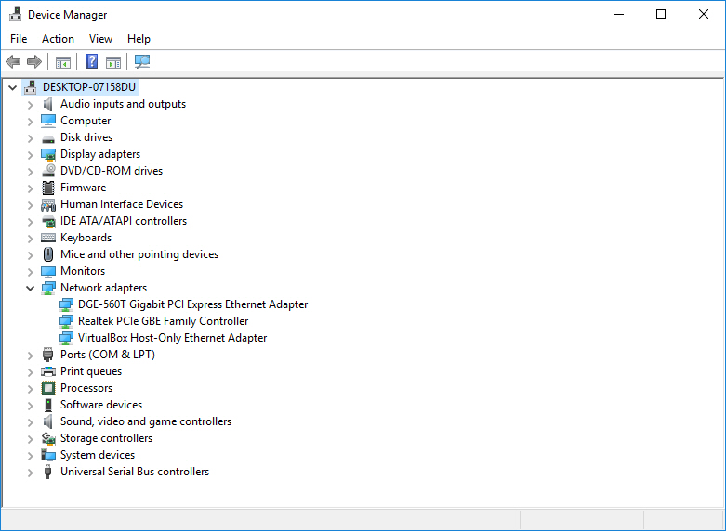Screen dimensions: 726x531
Task: Select the Mice and other pointing devices label
Action: [x=139, y=254]
